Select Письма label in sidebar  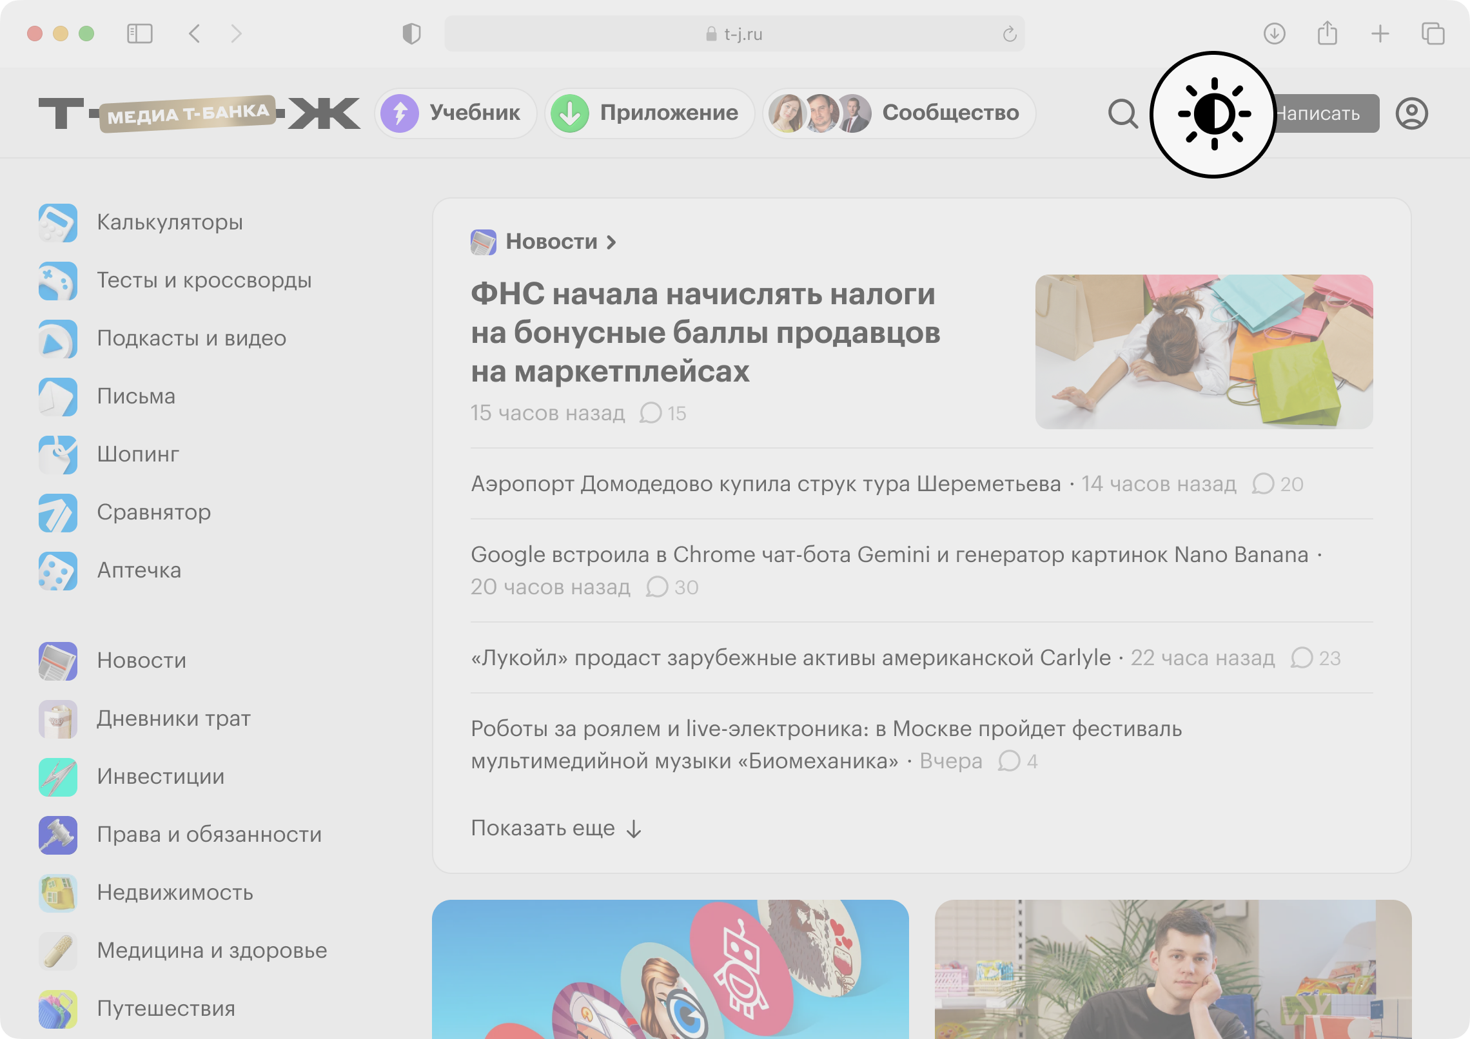click(136, 396)
